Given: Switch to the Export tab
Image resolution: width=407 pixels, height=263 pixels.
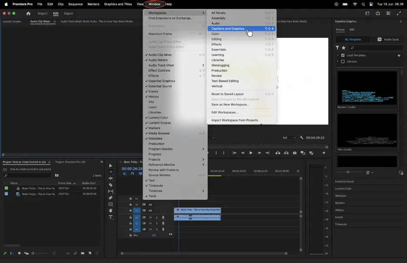Looking at the screenshot, I should pos(69,13).
